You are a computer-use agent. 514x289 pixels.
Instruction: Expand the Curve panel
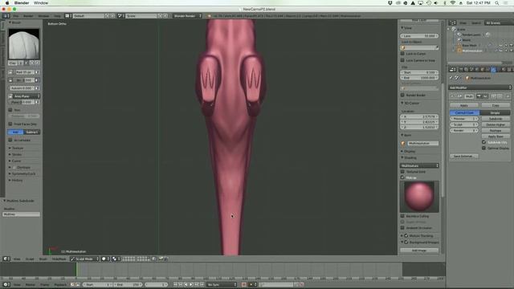[15, 161]
